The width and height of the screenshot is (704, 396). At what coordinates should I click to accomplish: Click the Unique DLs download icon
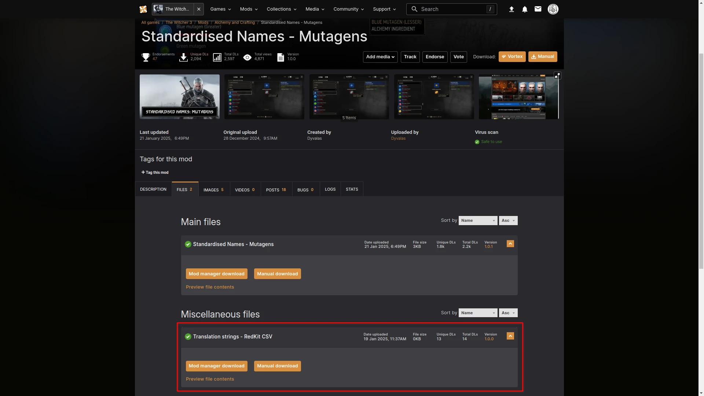183,57
